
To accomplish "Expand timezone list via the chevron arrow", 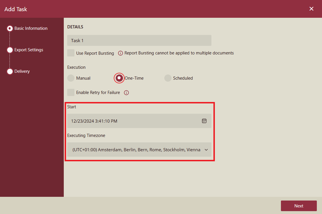I will coord(206,150).
